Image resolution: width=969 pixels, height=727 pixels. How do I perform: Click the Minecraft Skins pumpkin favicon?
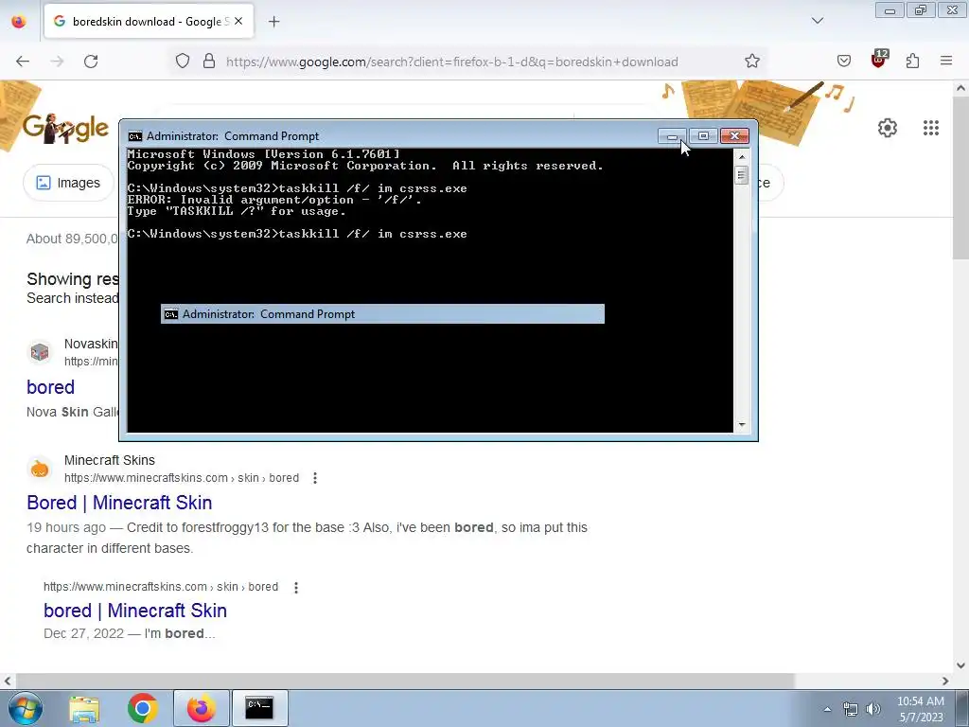point(40,469)
